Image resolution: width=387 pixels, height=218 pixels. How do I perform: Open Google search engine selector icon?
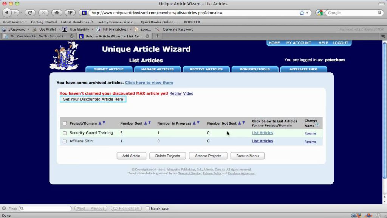click(x=320, y=12)
